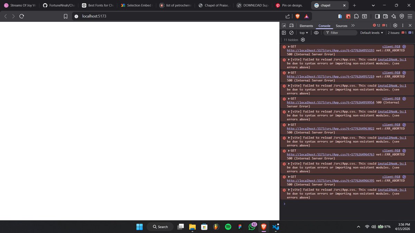415x233 pixels.
Task: Open WhatsApp from the taskbar
Action: click(252, 227)
